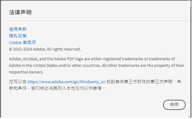Click the copyright © symbol
The height and width of the screenshot is (119, 192).
pyautogui.click(x=11, y=49)
